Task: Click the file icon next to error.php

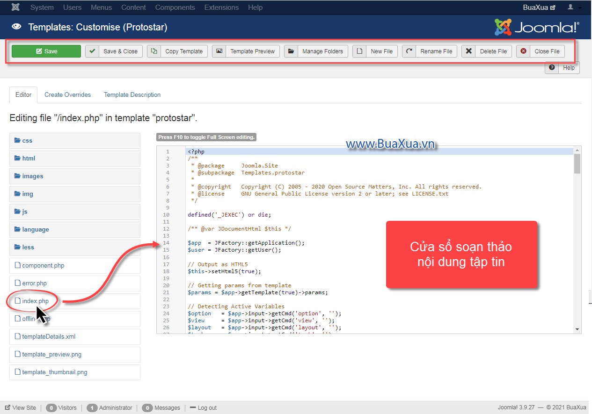Action: tap(18, 283)
